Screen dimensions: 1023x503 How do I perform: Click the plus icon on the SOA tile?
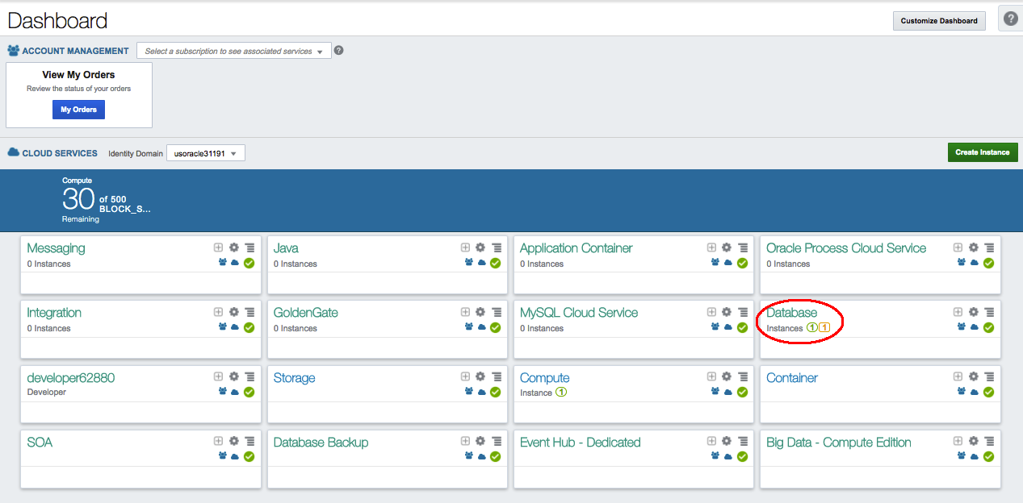[218, 441]
